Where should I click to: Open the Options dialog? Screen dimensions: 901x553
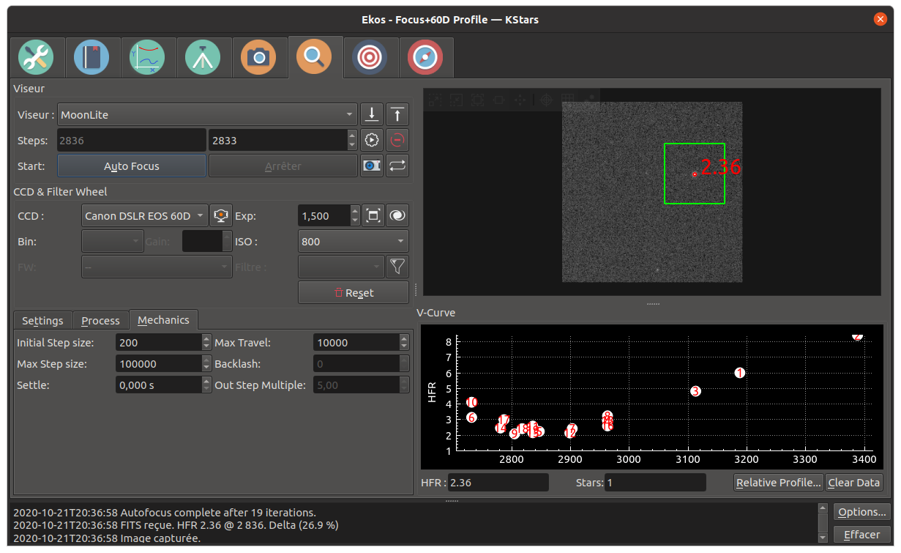863,512
